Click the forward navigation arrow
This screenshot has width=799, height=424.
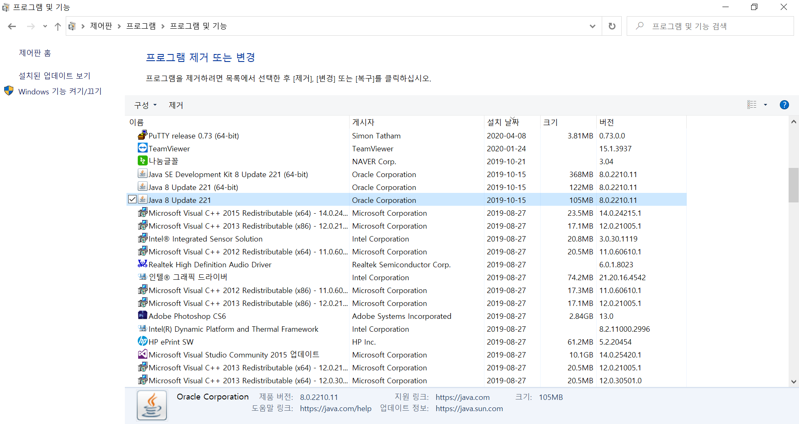pyautogui.click(x=31, y=26)
